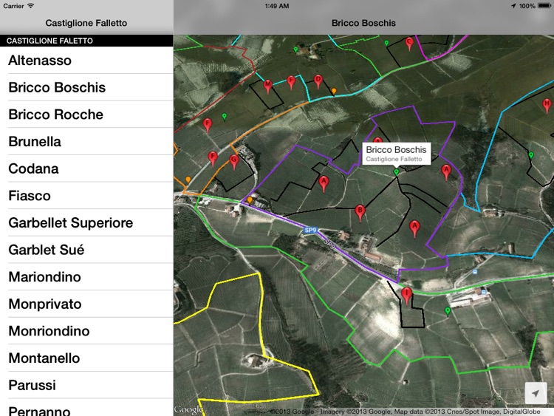Select the red C map pin
This screenshot has height=416, width=554.
pyautogui.click(x=409, y=44)
